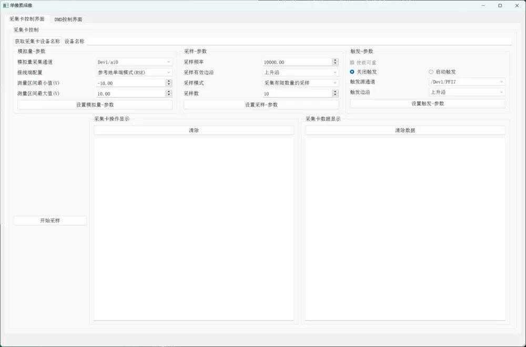Click 清除数据 in the data display panel
526x347 pixels.
[405, 130]
